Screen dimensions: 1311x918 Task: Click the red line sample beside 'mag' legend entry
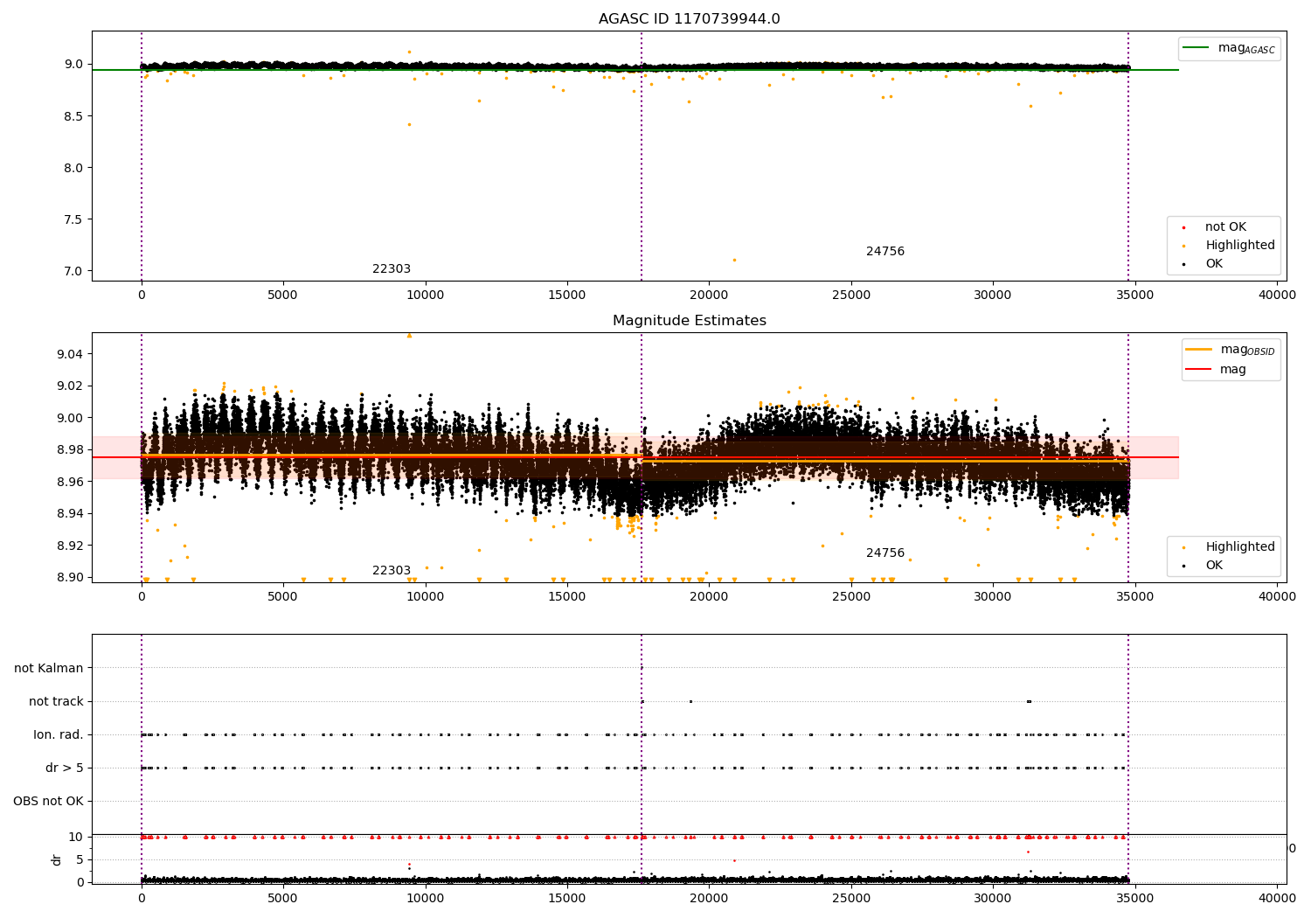point(1199,369)
